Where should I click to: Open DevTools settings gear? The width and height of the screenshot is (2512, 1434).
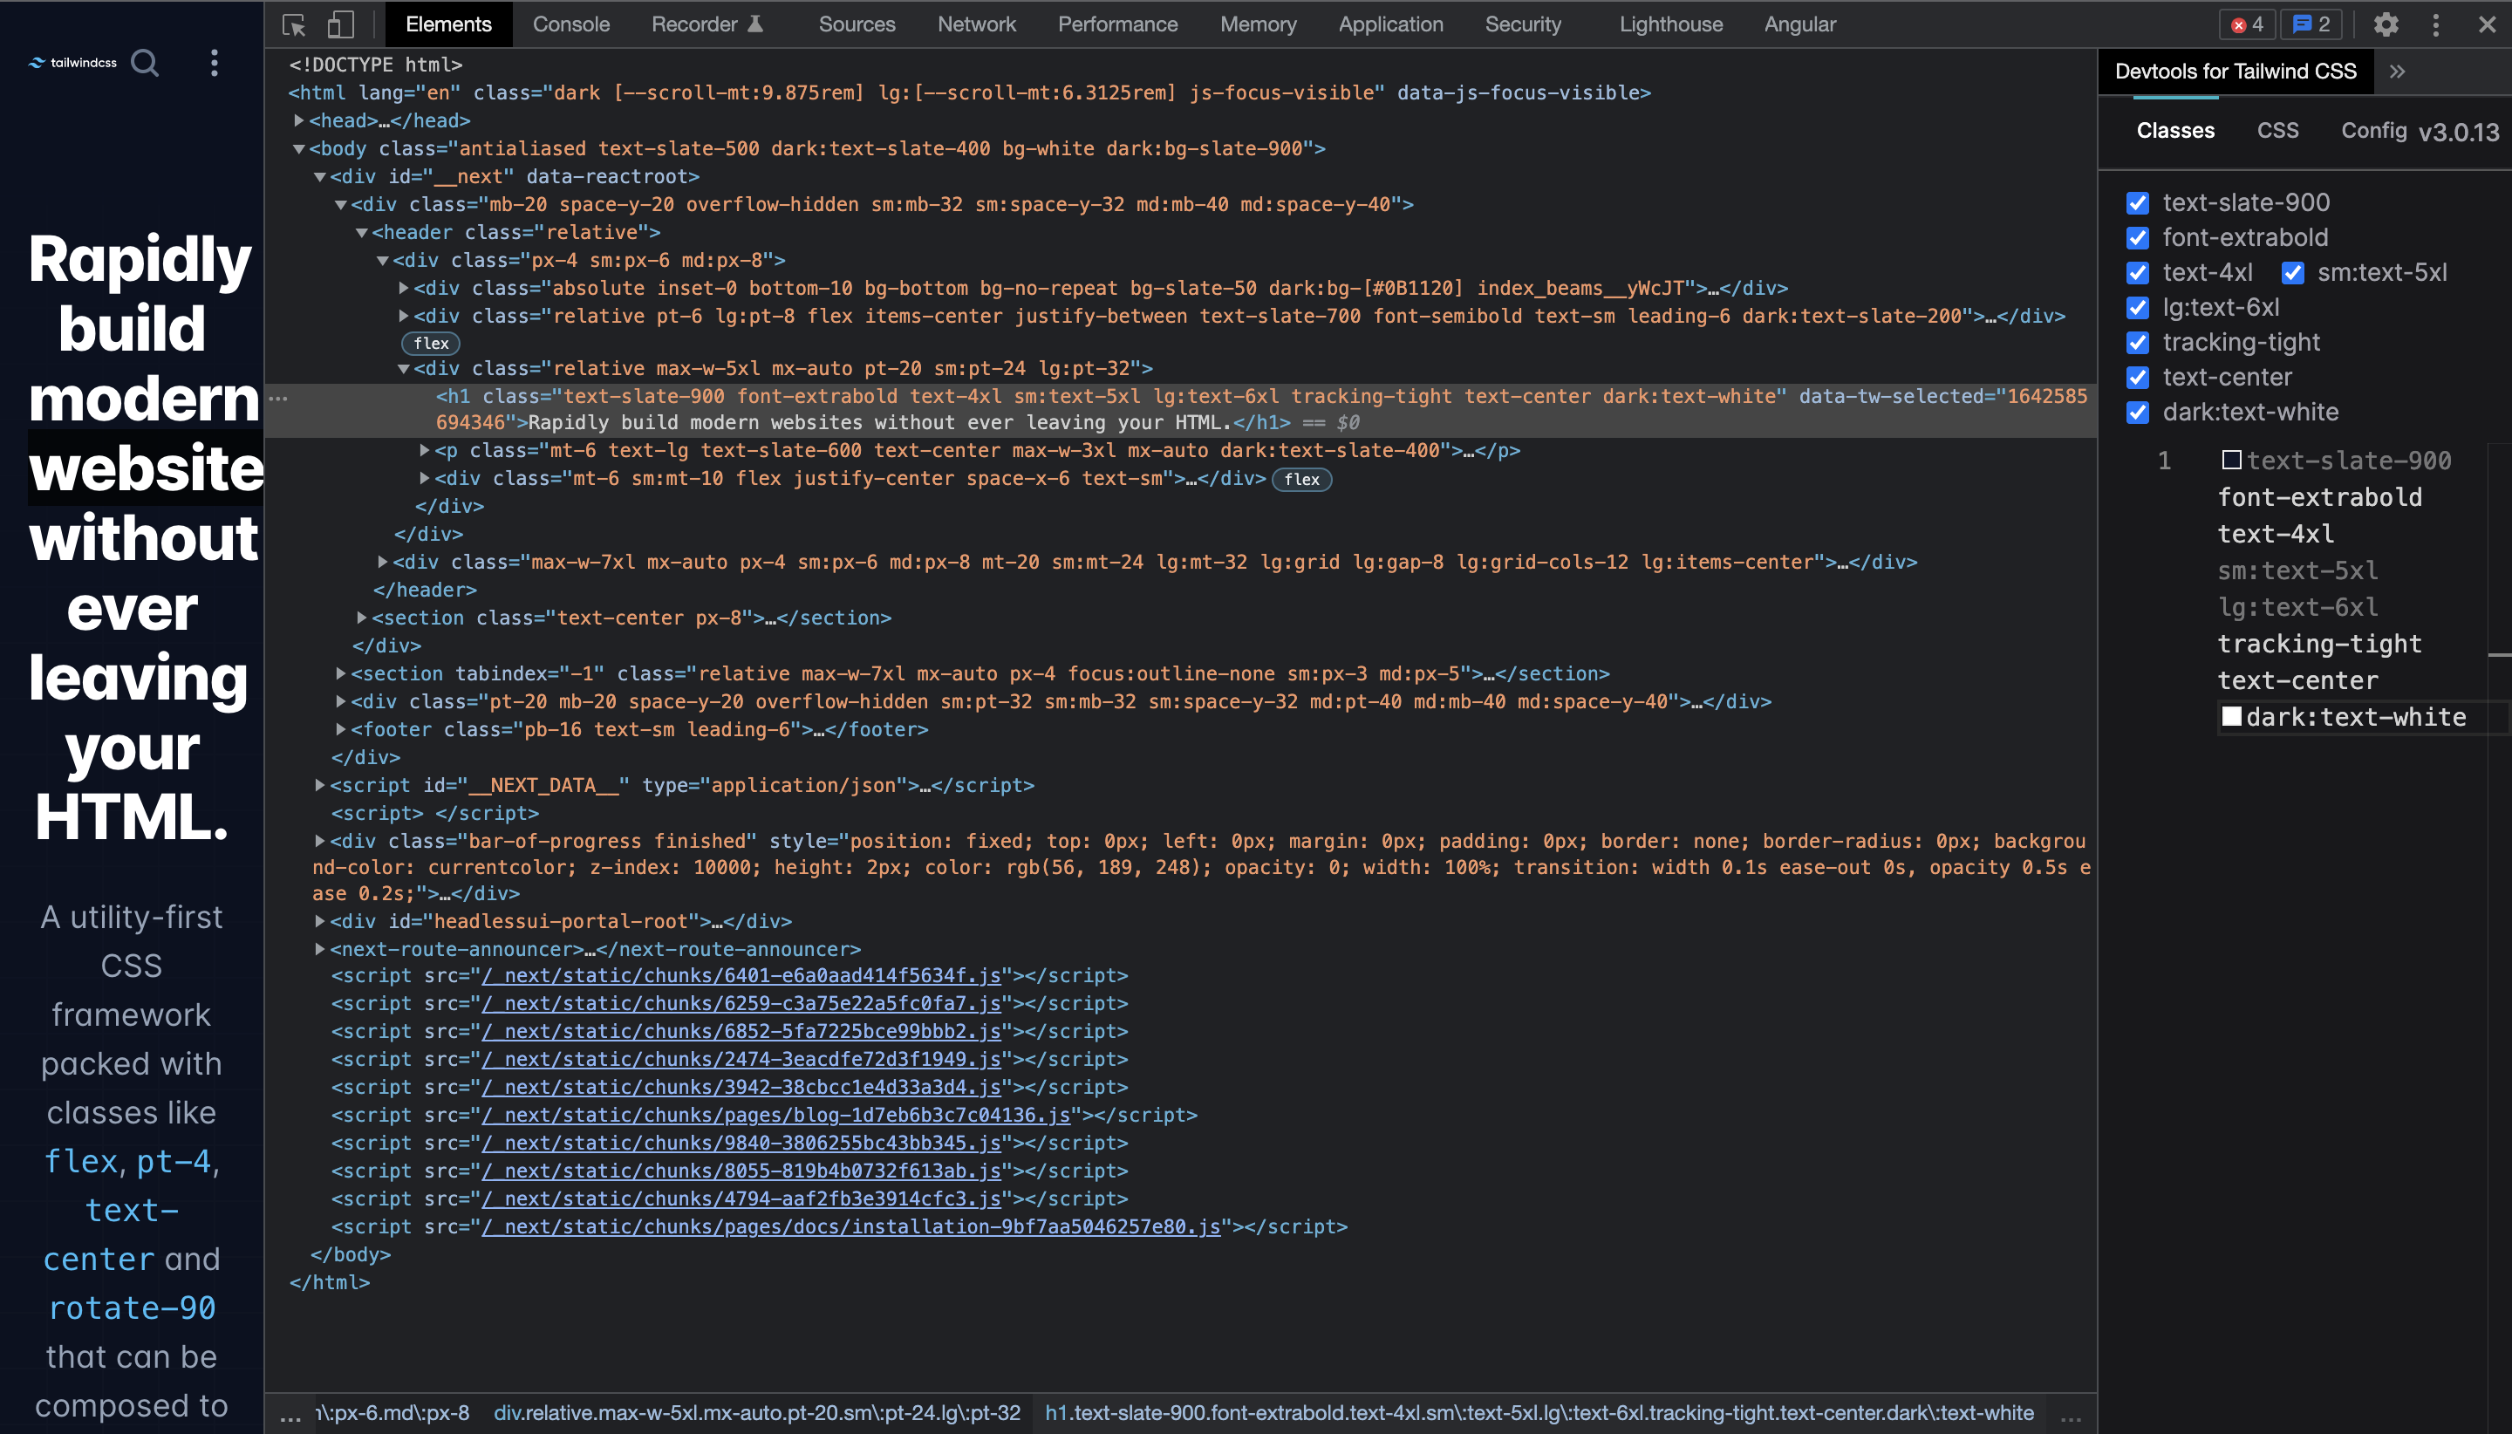point(2385,24)
